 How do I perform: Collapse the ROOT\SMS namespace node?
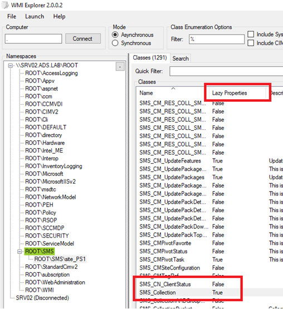point(19,252)
